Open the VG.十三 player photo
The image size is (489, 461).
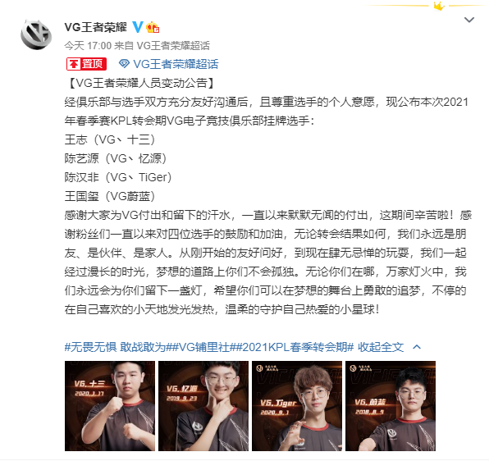[110, 406]
